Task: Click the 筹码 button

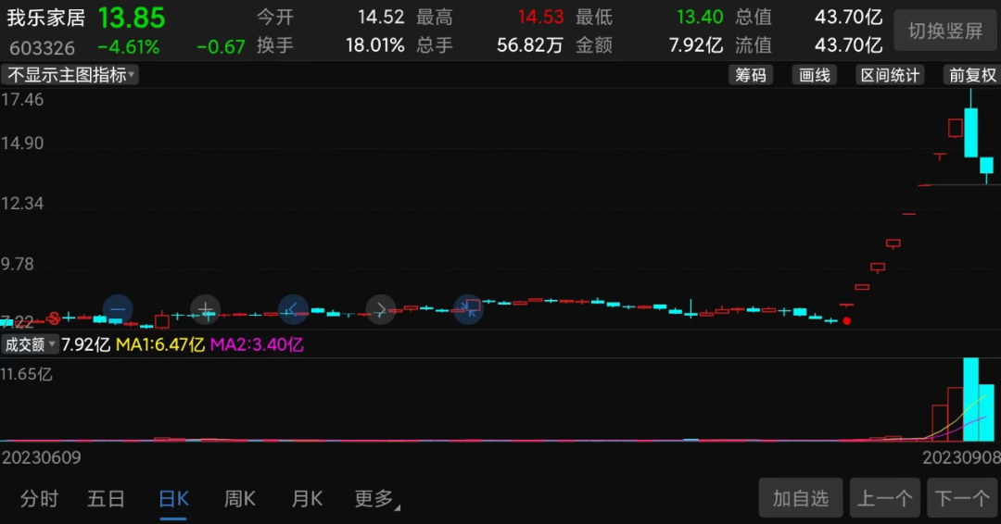Action: [x=750, y=75]
